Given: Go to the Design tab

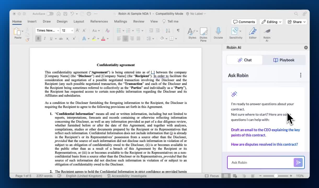Looking at the screenshot, I should pos(62,21).
